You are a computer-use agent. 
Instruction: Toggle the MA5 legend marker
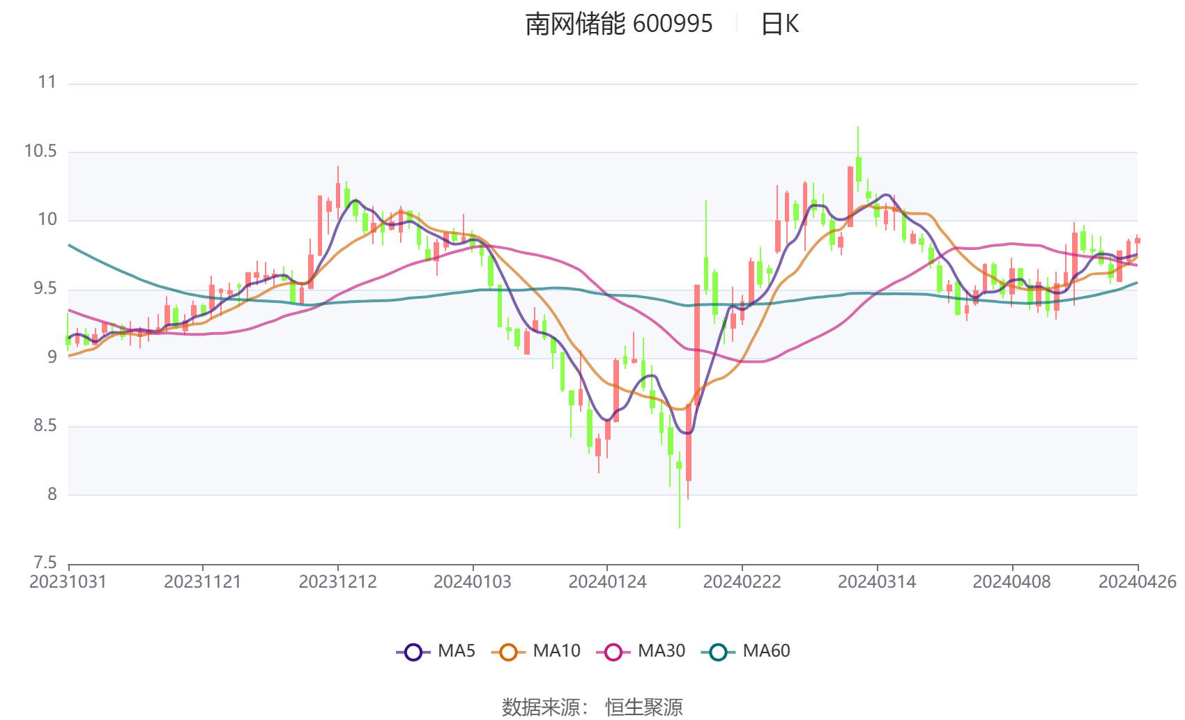[413, 652]
